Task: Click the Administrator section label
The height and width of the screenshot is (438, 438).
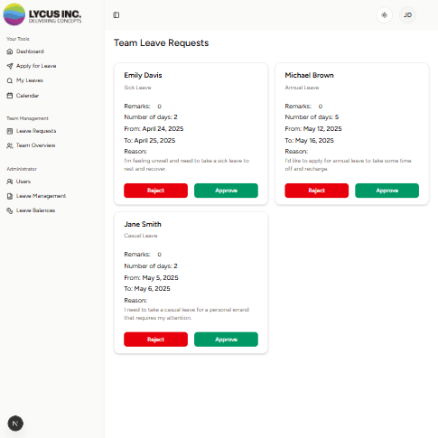Action: [22, 169]
